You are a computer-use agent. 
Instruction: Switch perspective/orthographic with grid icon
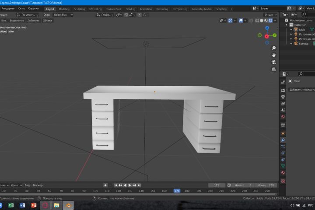(273, 69)
